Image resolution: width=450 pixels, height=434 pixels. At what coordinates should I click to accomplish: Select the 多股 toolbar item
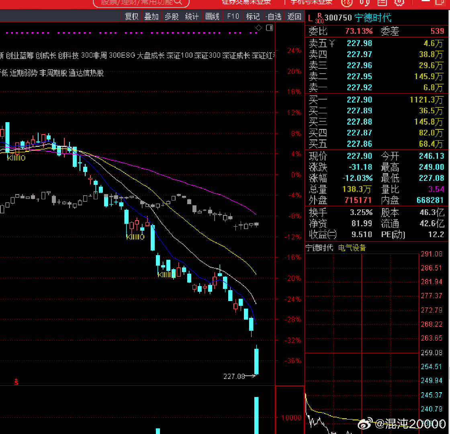172,16
